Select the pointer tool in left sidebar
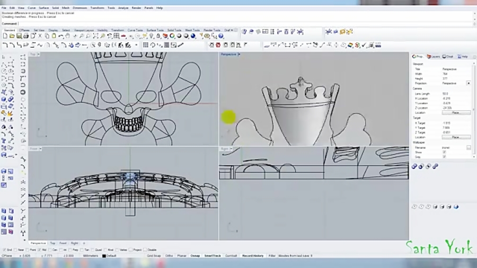This screenshot has width=477, height=268. pyautogui.click(x=4, y=57)
